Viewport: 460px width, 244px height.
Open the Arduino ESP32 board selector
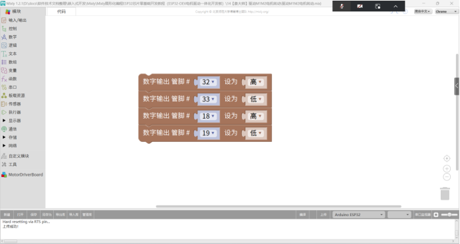coord(358,215)
